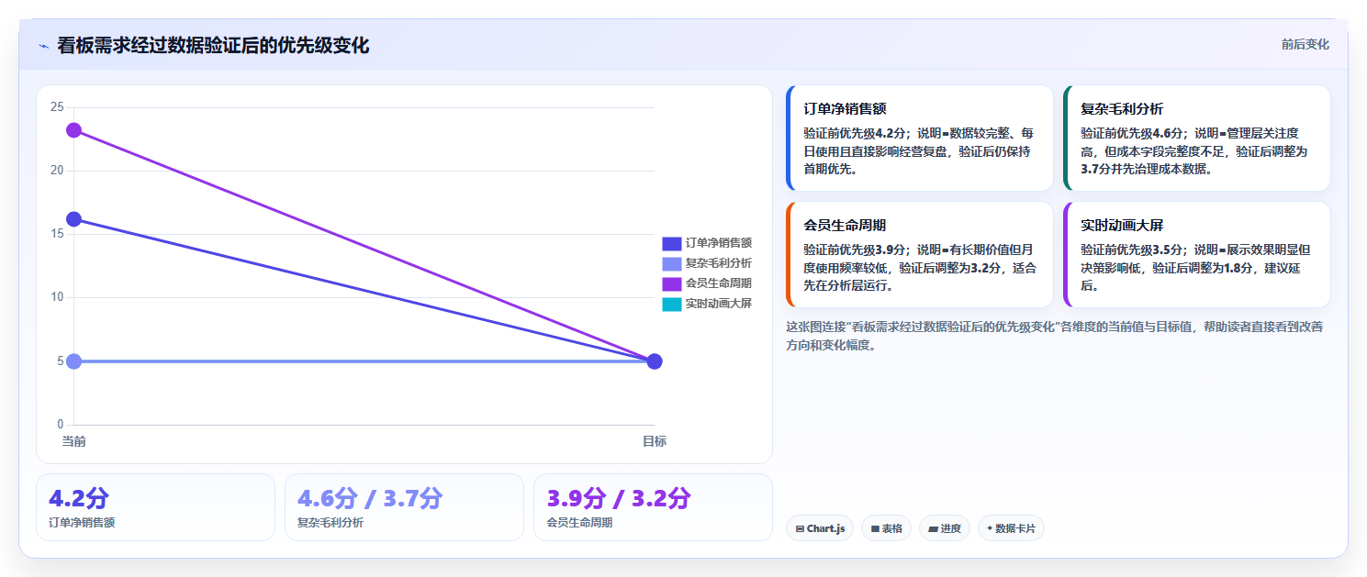
Task: Click the 4.2分 stat card
Action: pyautogui.click(x=155, y=507)
